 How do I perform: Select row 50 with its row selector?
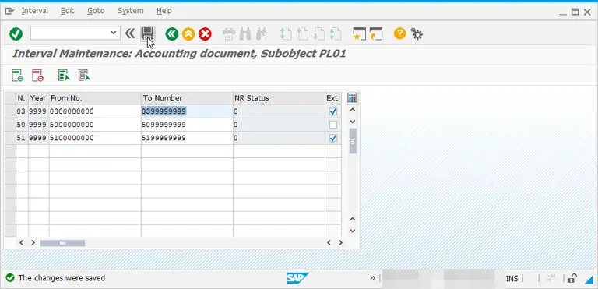(10, 125)
